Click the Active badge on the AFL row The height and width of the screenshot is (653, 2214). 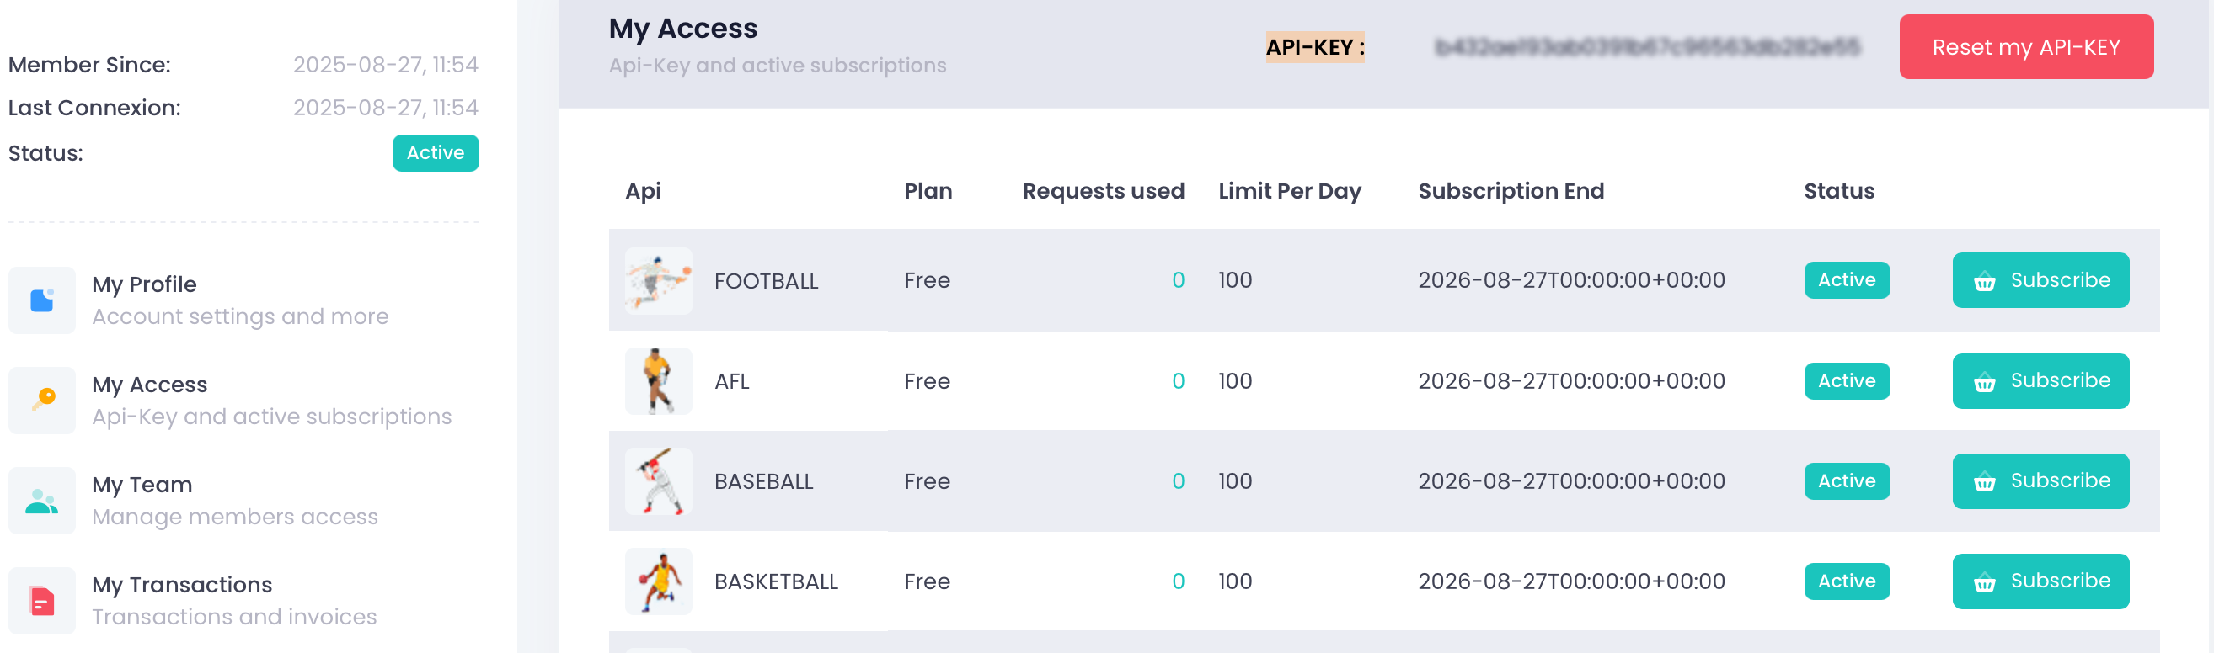click(x=1846, y=380)
